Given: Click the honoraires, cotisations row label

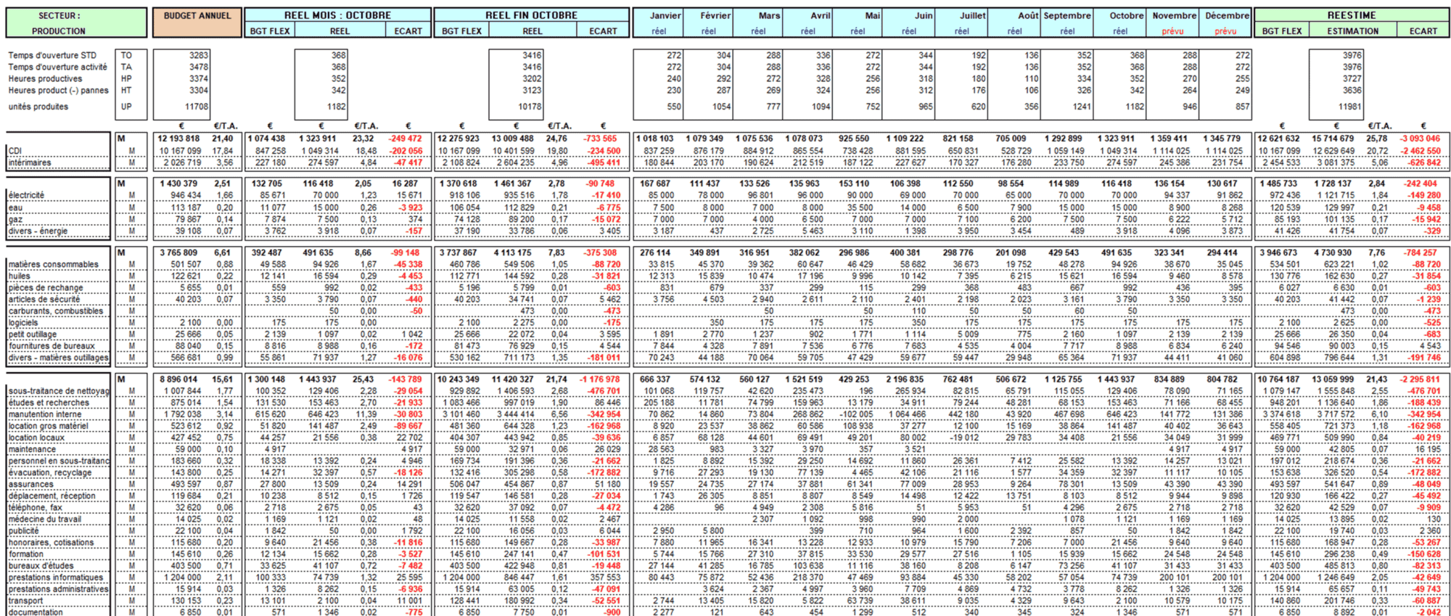Looking at the screenshot, I should 52,542.
